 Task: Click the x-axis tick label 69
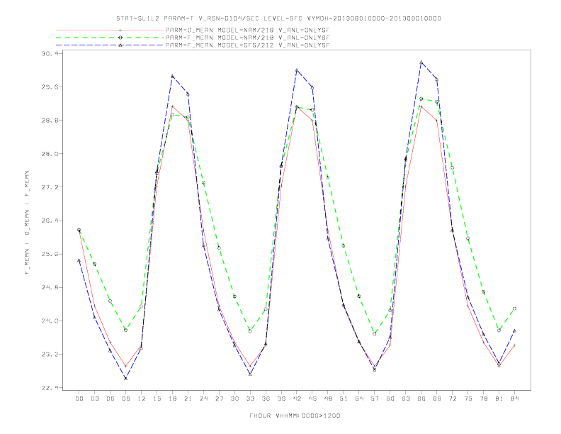pos(437,399)
